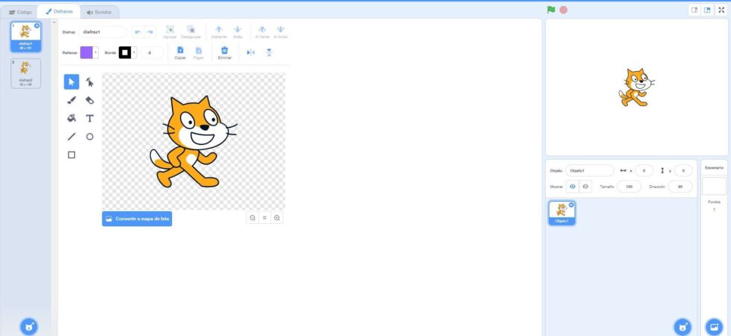The image size is (731, 336).
Task: Hide the sprite with crossed eye
Action: [x=585, y=187]
